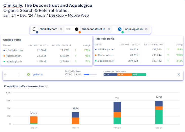Remove thedeconstruct.in from comparison
This screenshot has height=132, width=185.
(109, 29)
